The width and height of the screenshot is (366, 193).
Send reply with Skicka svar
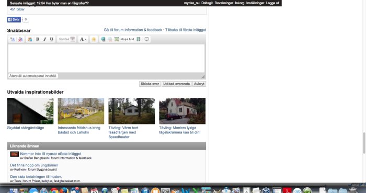(x=150, y=84)
